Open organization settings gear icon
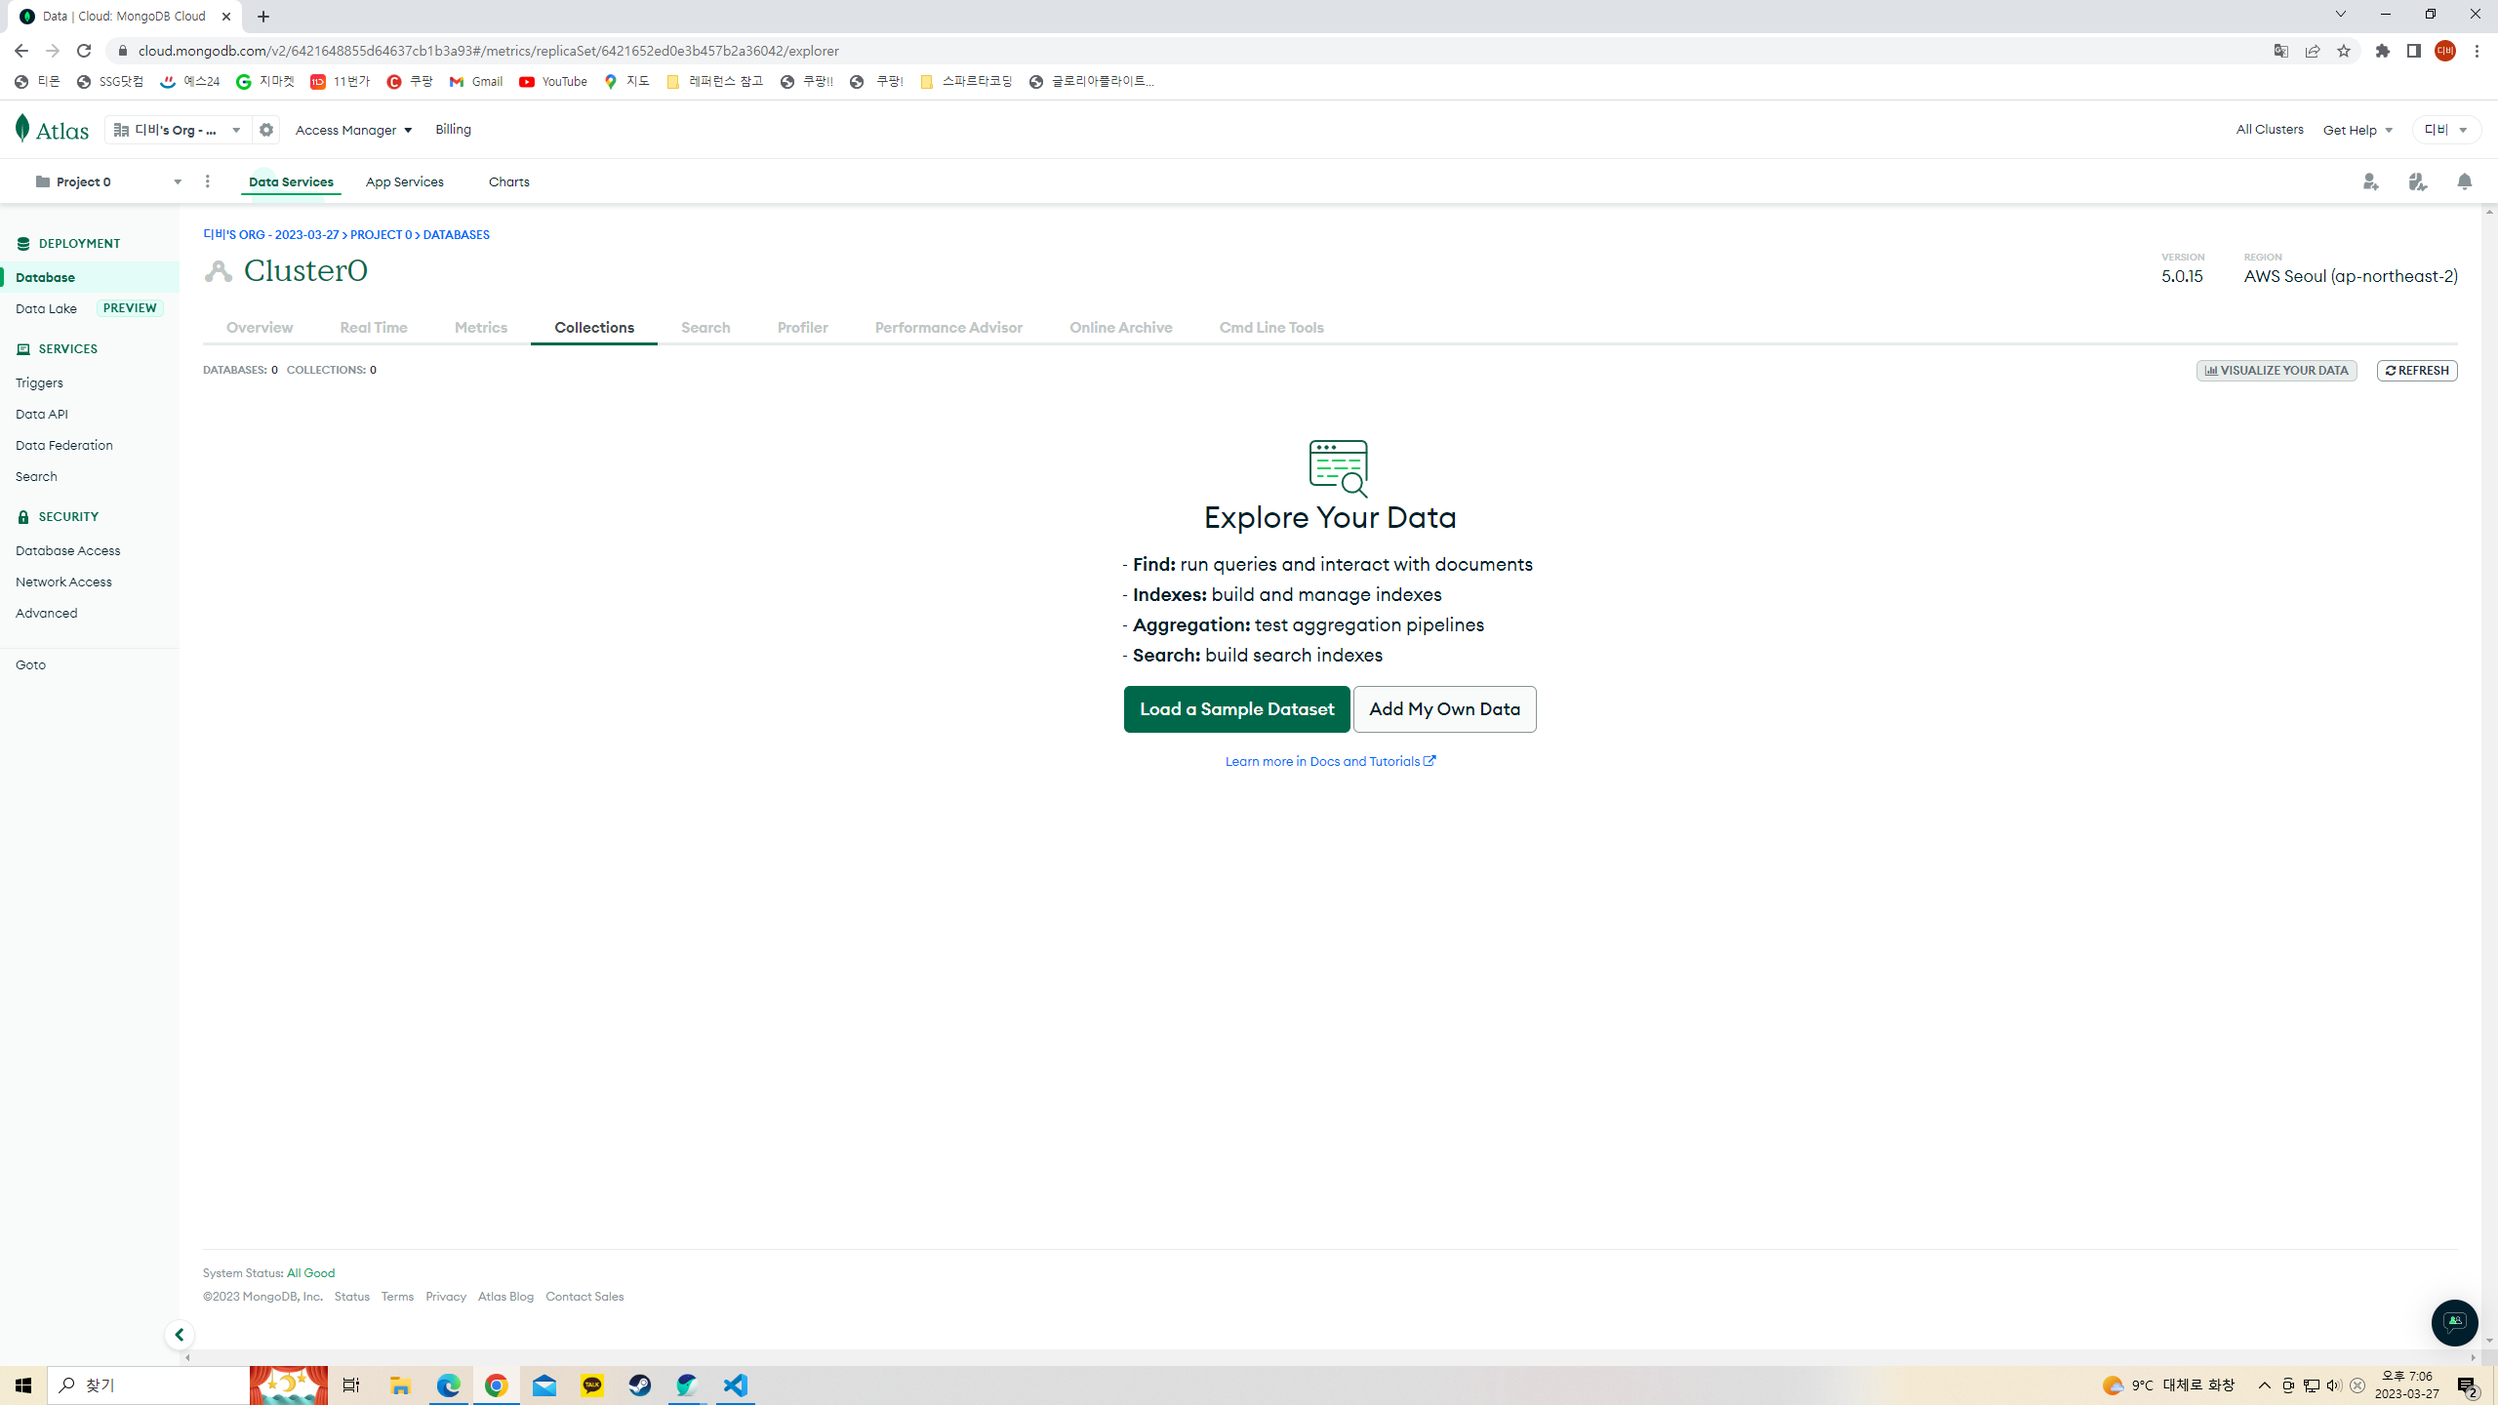 pos(266,130)
